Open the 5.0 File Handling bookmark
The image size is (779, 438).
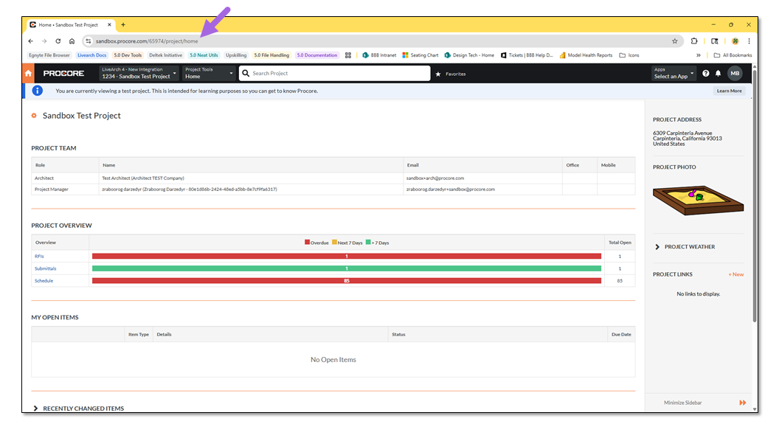[271, 55]
